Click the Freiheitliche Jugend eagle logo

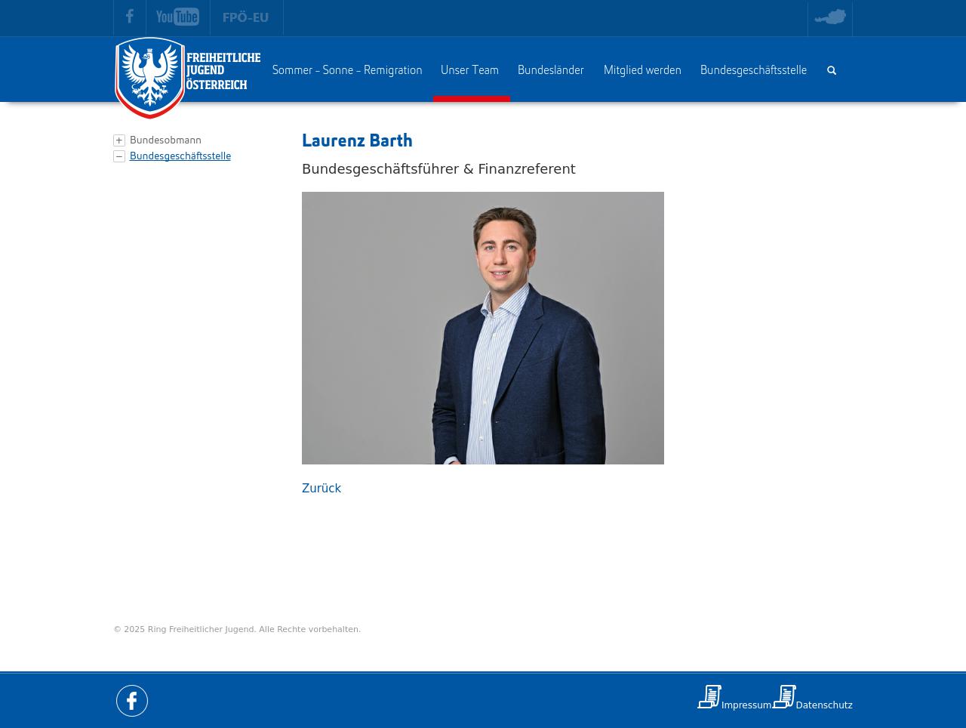click(151, 77)
